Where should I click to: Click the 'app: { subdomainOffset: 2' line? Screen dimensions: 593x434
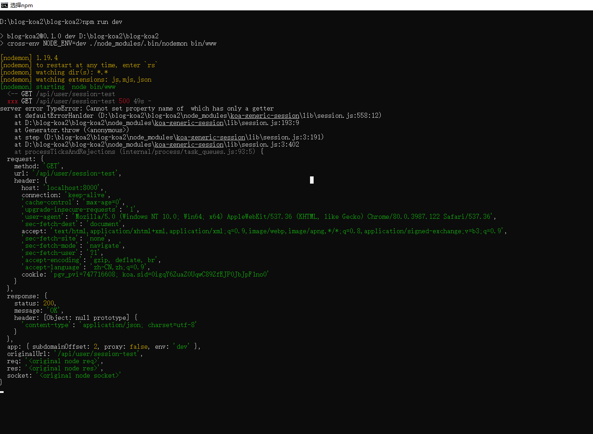point(104,346)
